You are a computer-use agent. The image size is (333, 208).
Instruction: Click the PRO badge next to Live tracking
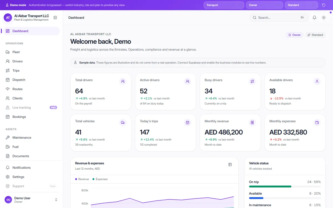point(53,108)
